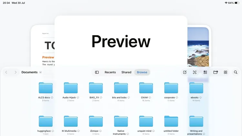
Task: Open the ocean coastline photo thumbnail
Action: 198,47
